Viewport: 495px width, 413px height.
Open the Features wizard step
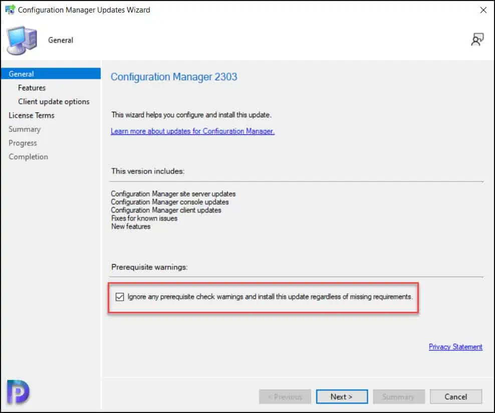pos(32,88)
